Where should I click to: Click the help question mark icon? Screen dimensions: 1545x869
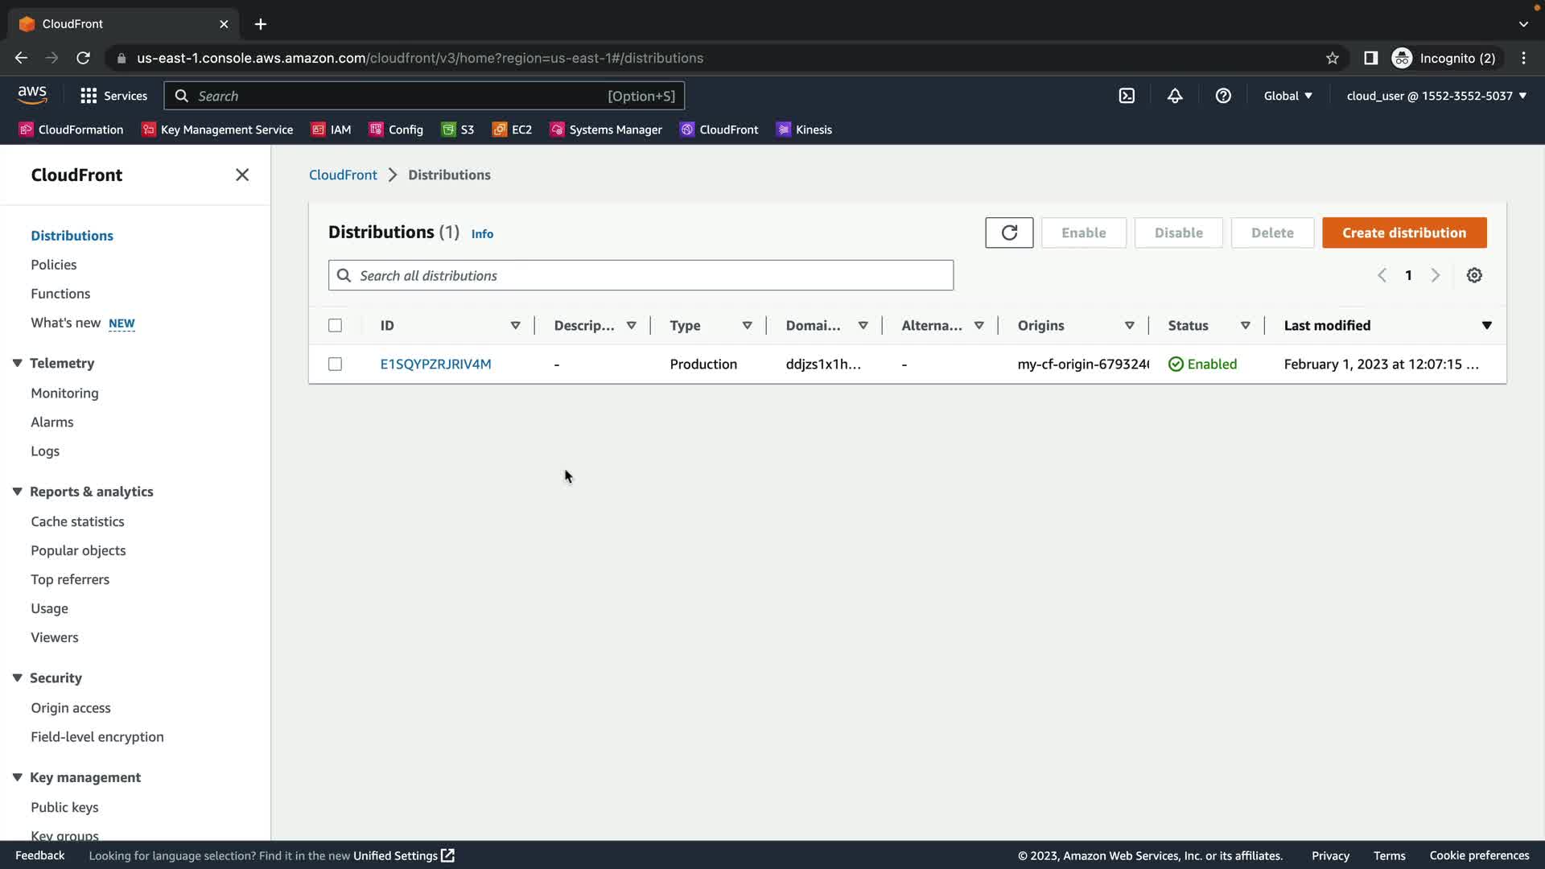click(1223, 96)
